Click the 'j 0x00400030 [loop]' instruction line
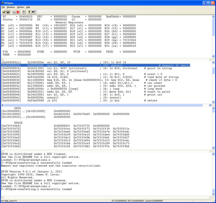The image size is (216, 203). pyautogui.click(x=82, y=89)
